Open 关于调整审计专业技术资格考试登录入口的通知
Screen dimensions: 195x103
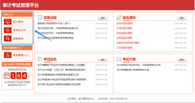tap(61, 65)
